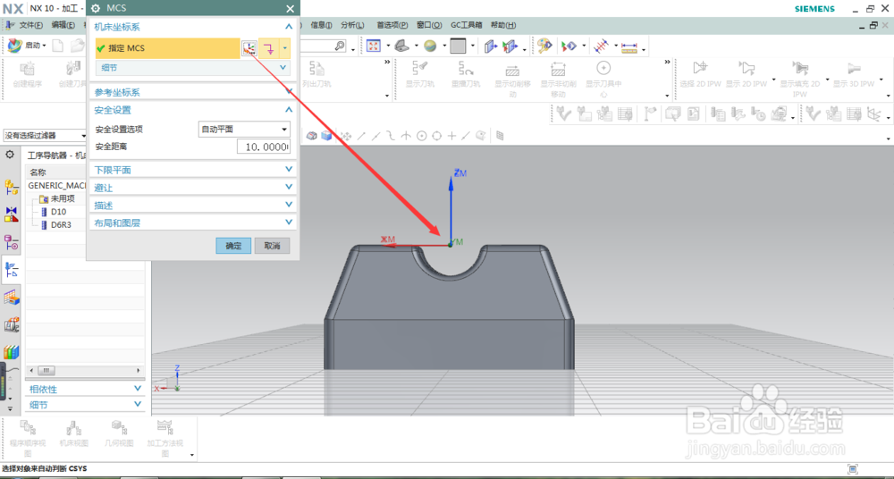Open the MCS dialog gear settings
The height and width of the screenshot is (479, 894).
coord(96,9)
